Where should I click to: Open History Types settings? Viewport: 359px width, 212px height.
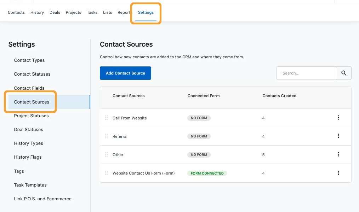point(28,143)
